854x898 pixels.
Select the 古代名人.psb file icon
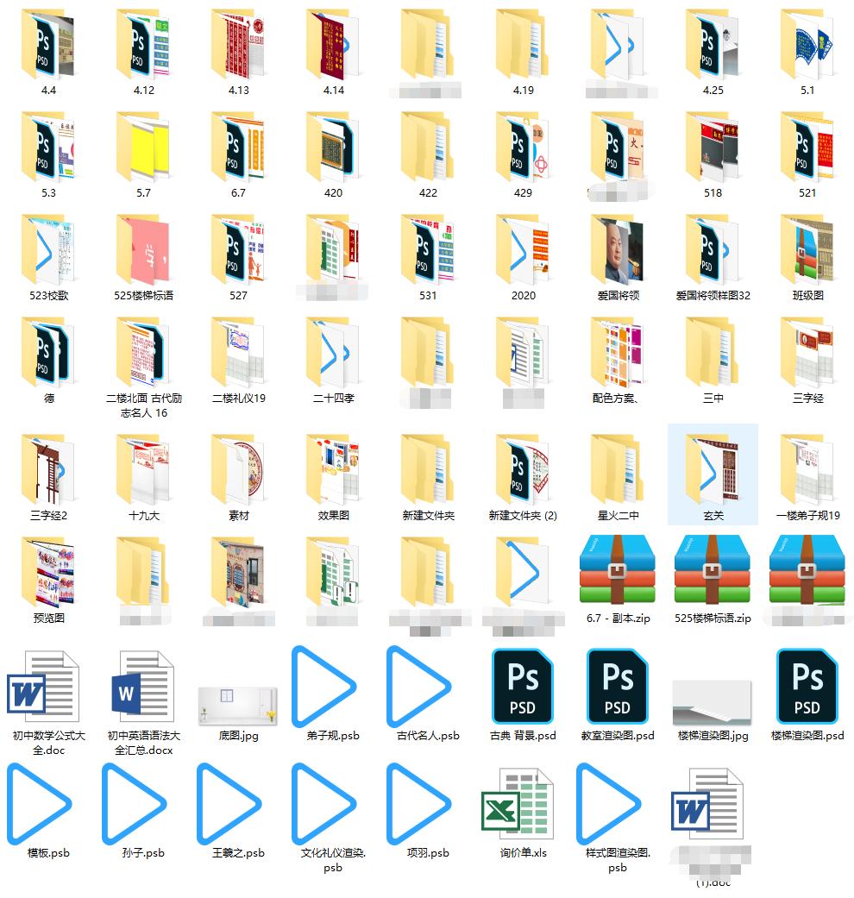tap(419, 686)
